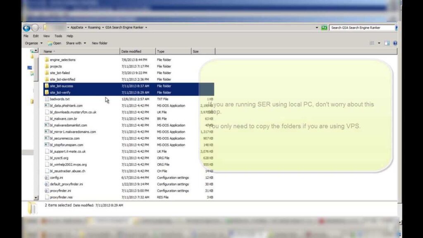Click the Search GSA Search Engine Ranker box

coord(362,28)
